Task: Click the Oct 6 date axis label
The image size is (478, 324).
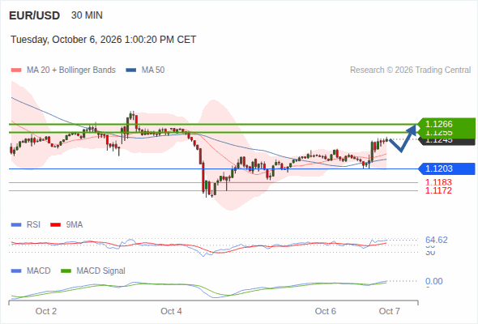Action: point(325,311)
